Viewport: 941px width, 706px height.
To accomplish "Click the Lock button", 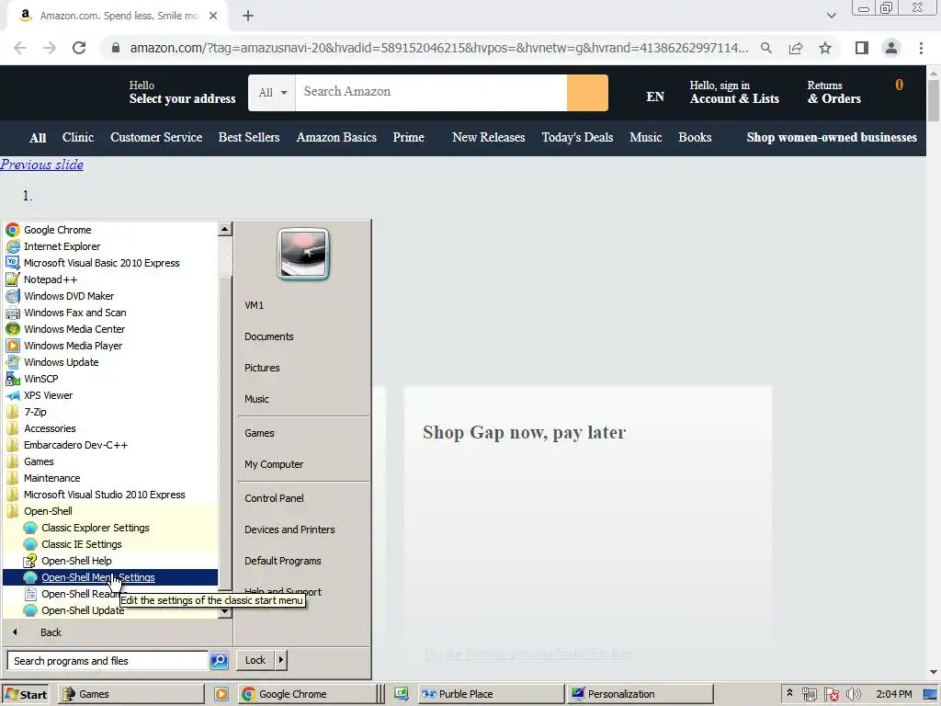I will [x=255, y=660].
